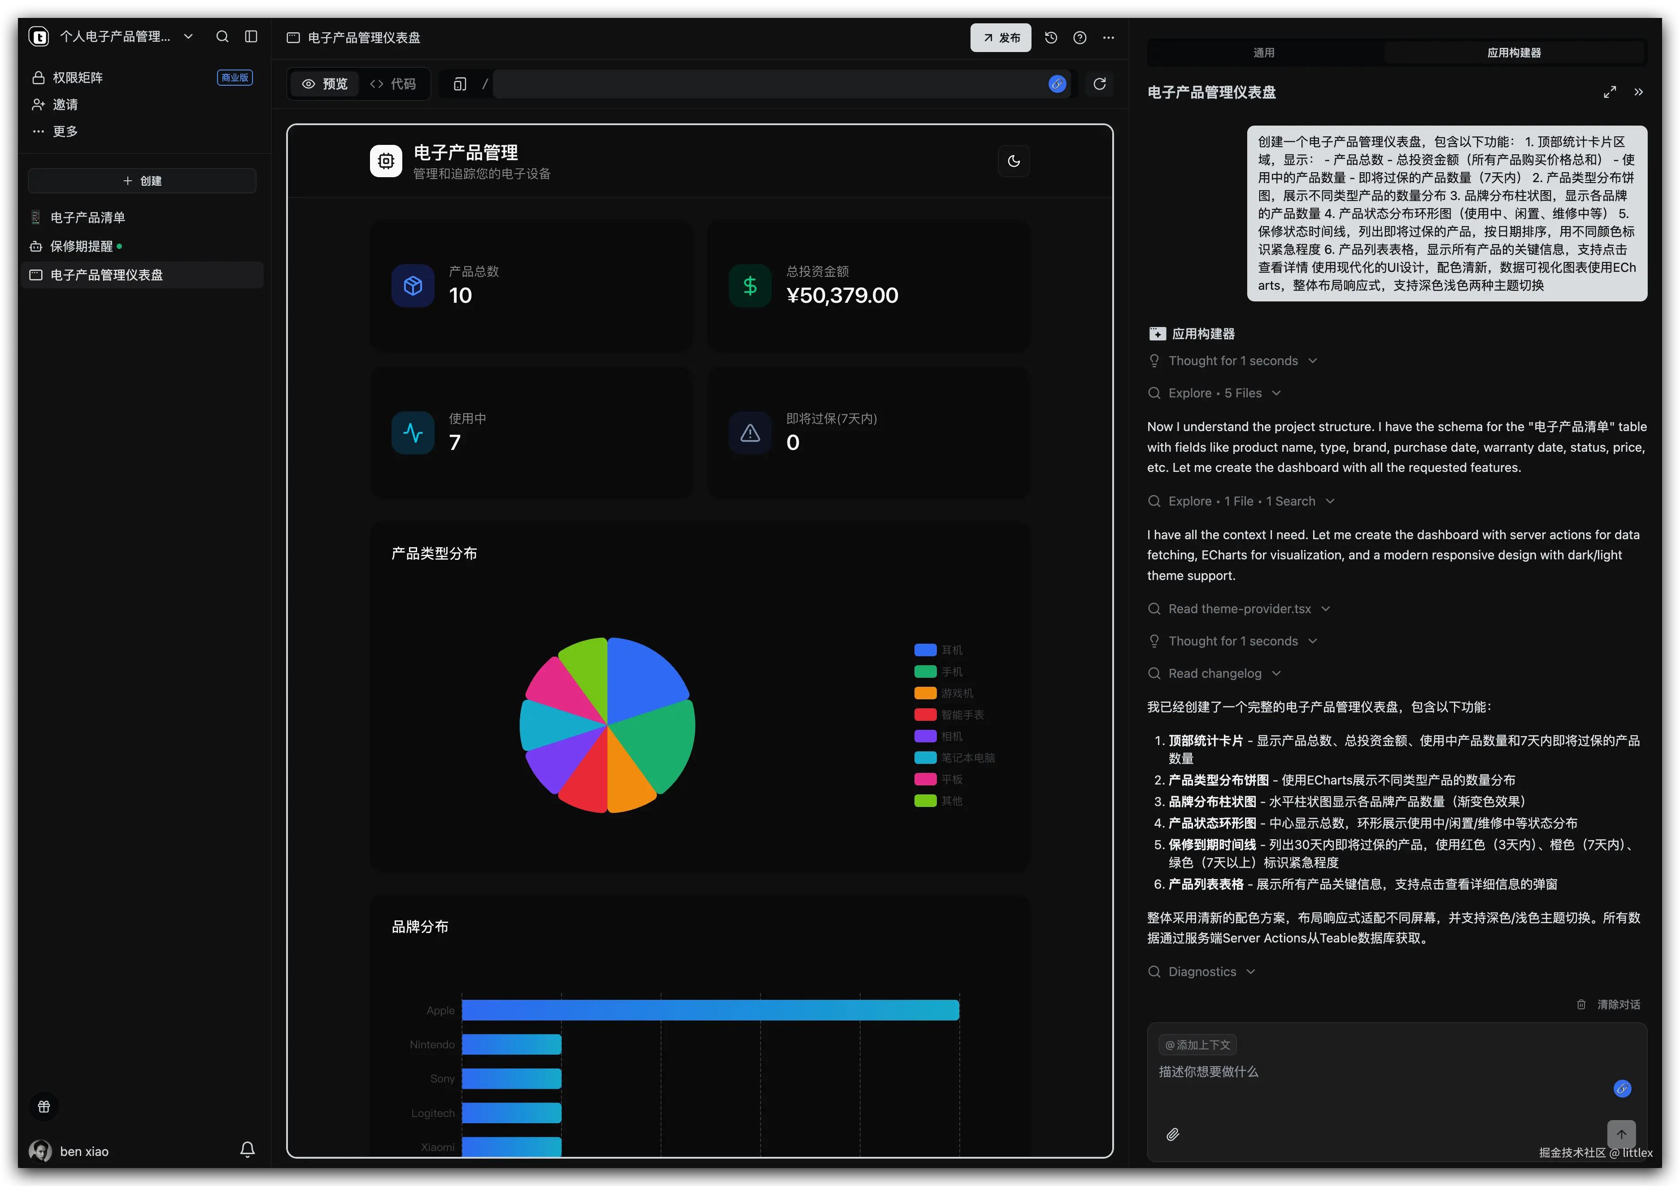The image size is (1680, 1186).
Task: Click the search icon in the sidebar header
Action: coord(222,37)
